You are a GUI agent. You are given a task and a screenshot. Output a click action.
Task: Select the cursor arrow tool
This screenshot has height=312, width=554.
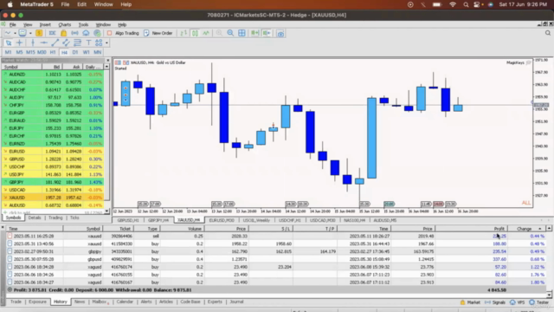pyautogui.click(x=9, y=42)
